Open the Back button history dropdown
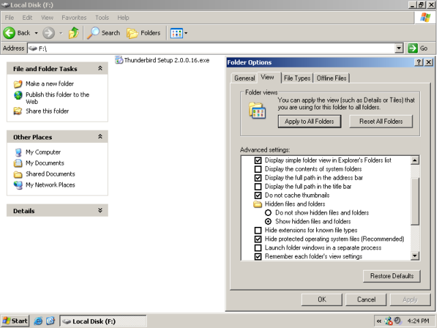This screenshot has width=437, height=328. point(36,33)
